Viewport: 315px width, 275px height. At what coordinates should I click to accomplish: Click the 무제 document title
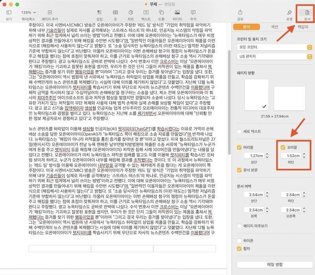tap(153, 4)
